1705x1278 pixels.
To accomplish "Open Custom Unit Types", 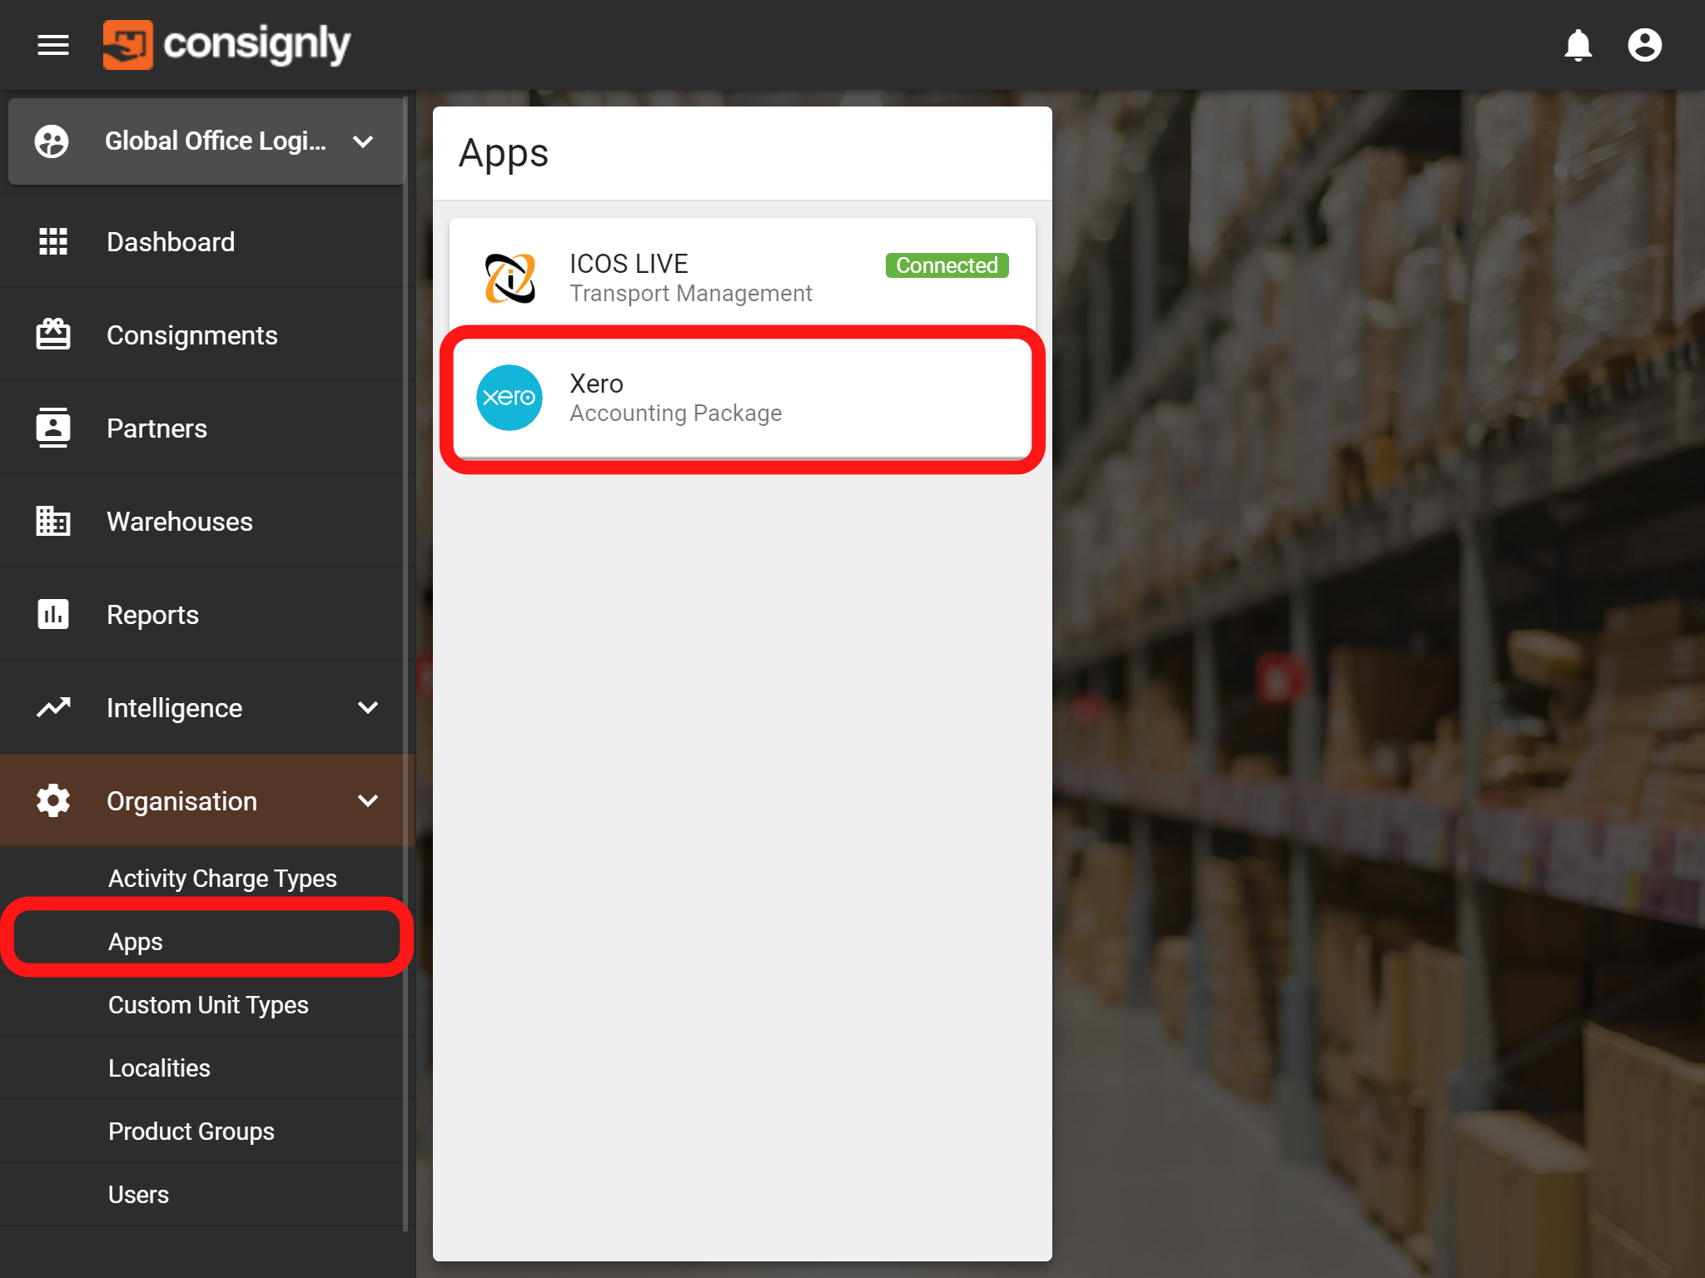I will pyautogui.click(x=207, y=1005).
